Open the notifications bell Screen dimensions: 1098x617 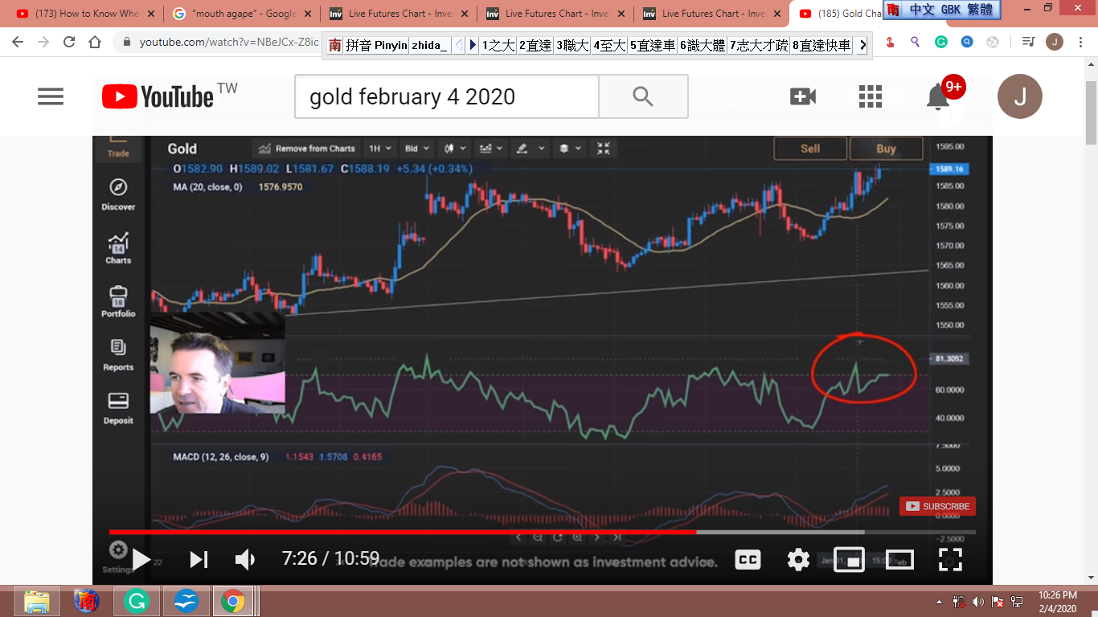tap(938, 97)
